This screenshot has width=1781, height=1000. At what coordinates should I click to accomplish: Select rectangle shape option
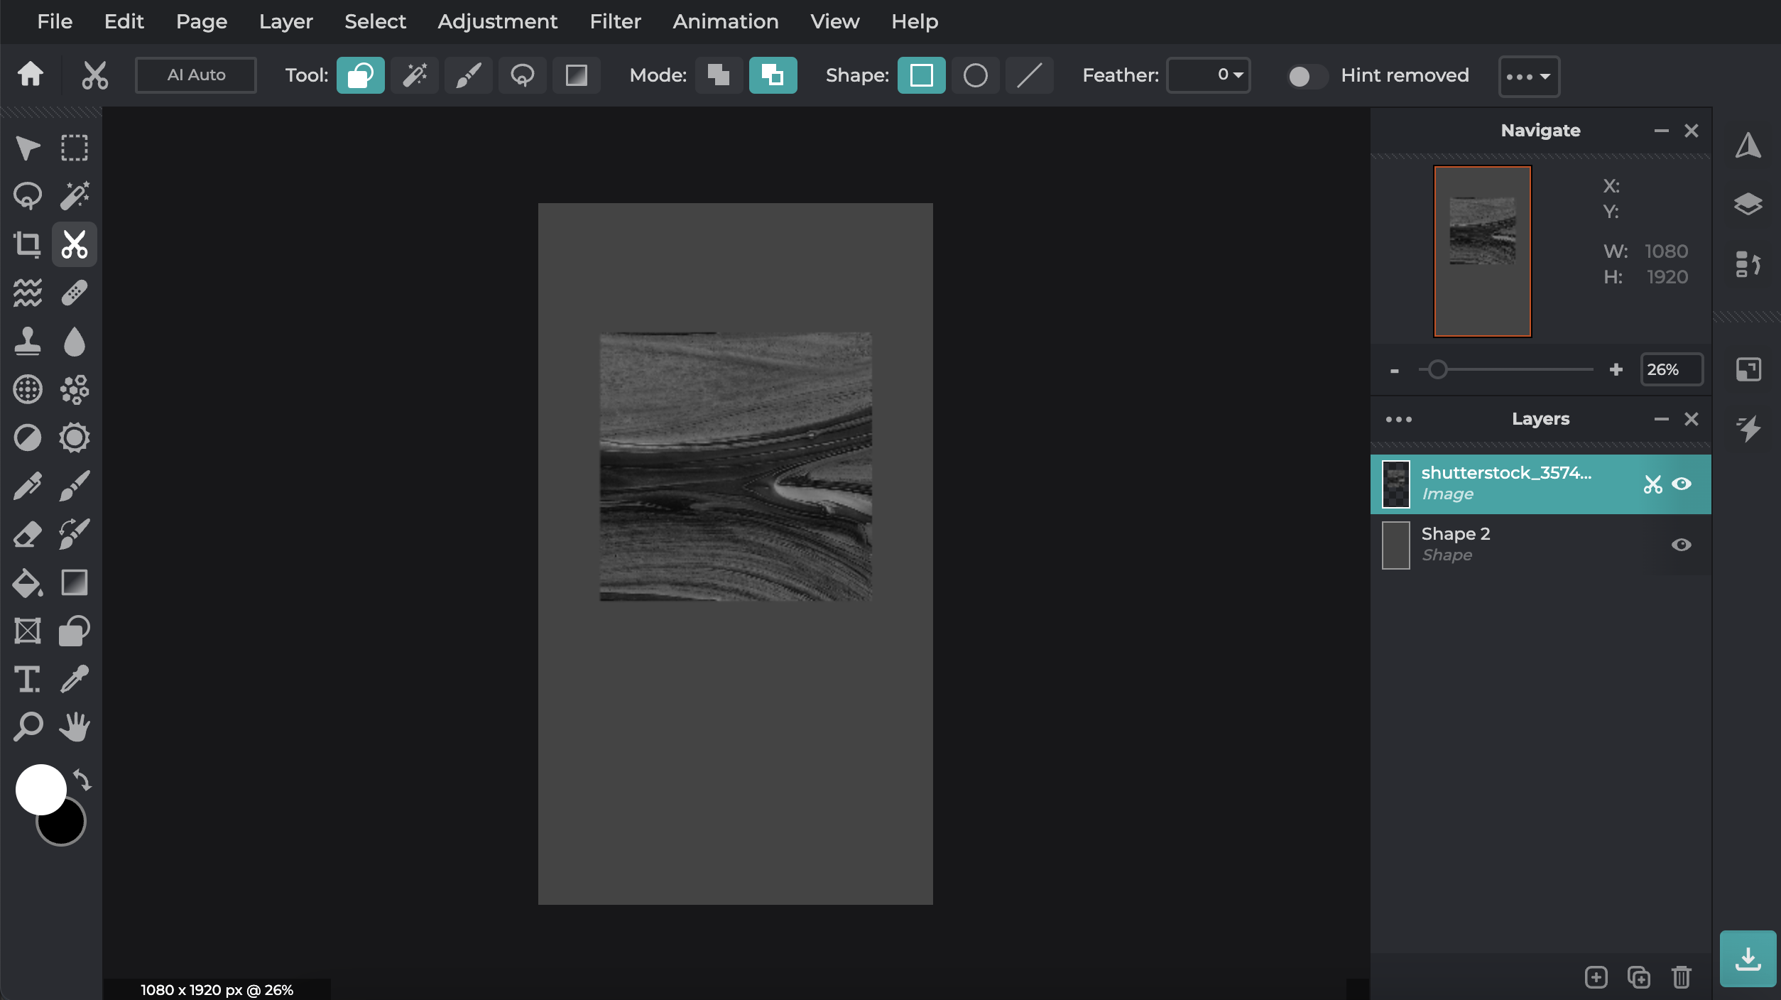point(922,75)
